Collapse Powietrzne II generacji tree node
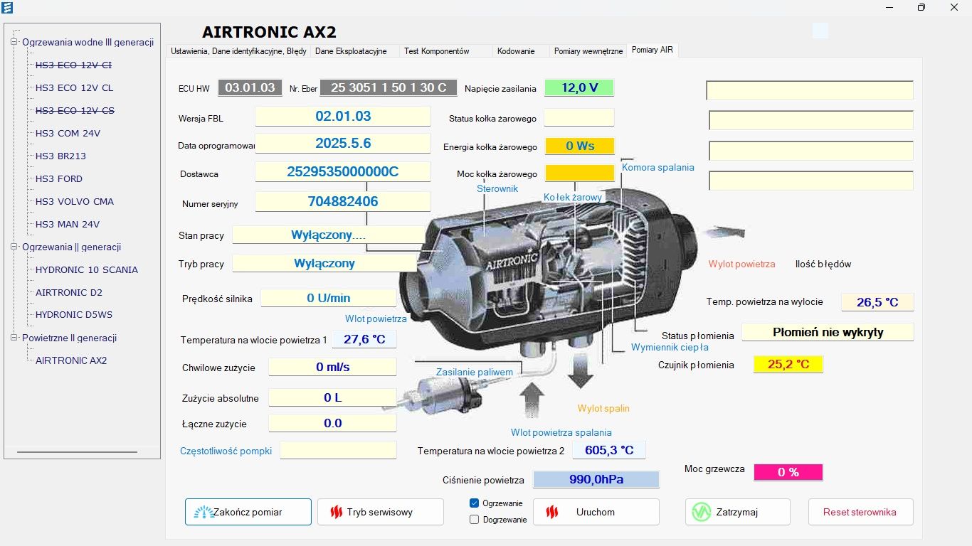This screenshot has height=546, width=972. (14, 338)
